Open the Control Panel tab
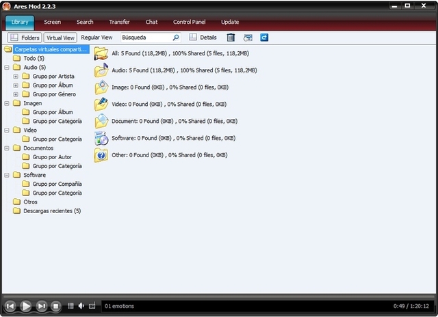This screenshot has width=438, height=317. 189,22
